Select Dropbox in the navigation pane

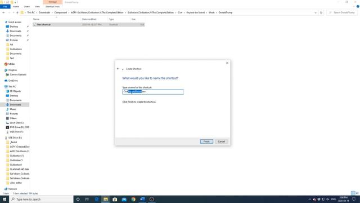click(12, 70)
